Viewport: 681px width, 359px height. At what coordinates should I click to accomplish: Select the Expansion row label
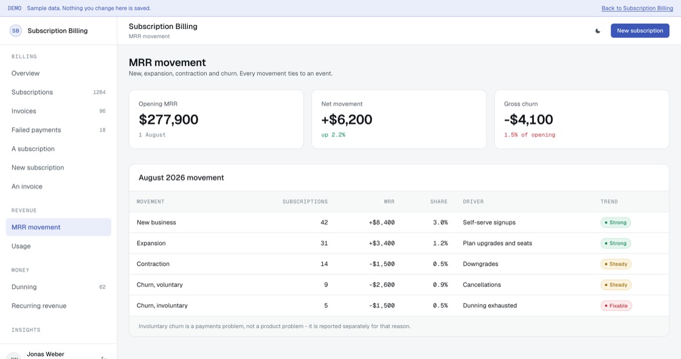point(151,243)
